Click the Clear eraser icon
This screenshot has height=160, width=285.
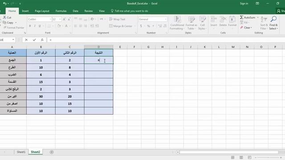(x=241, y=28)
